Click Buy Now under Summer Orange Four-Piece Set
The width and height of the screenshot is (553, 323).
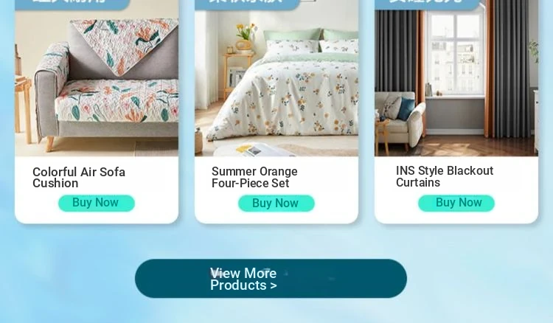point(276,204)
